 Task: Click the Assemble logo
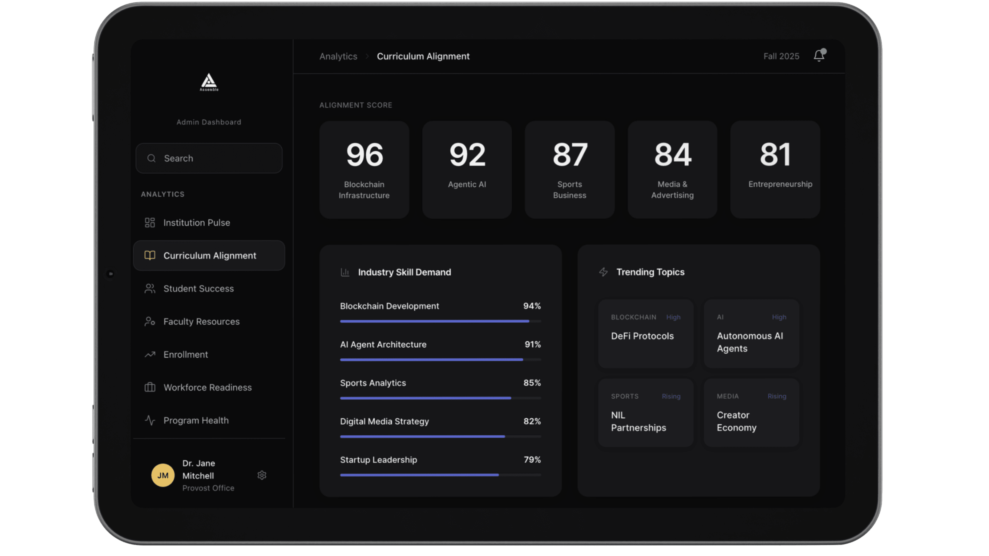pos(209,82)
